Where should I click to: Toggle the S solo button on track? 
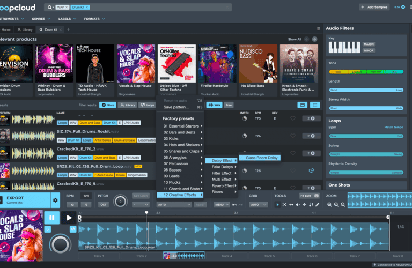pos(48,229)
